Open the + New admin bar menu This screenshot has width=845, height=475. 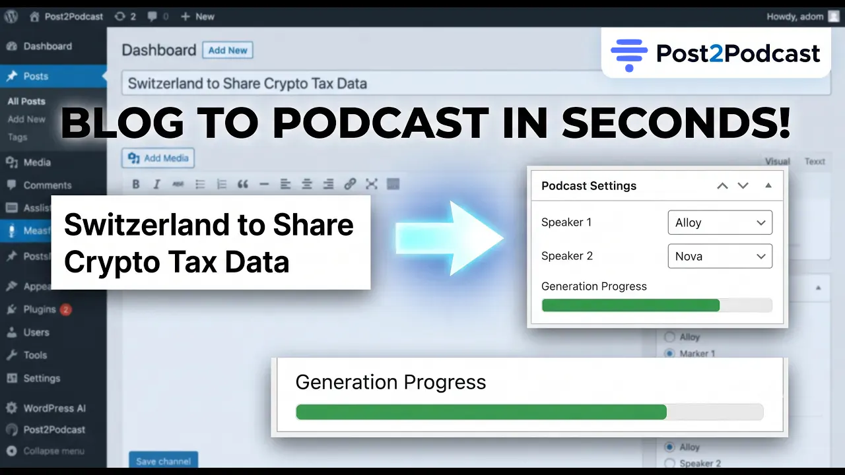[x=197, y=16]
